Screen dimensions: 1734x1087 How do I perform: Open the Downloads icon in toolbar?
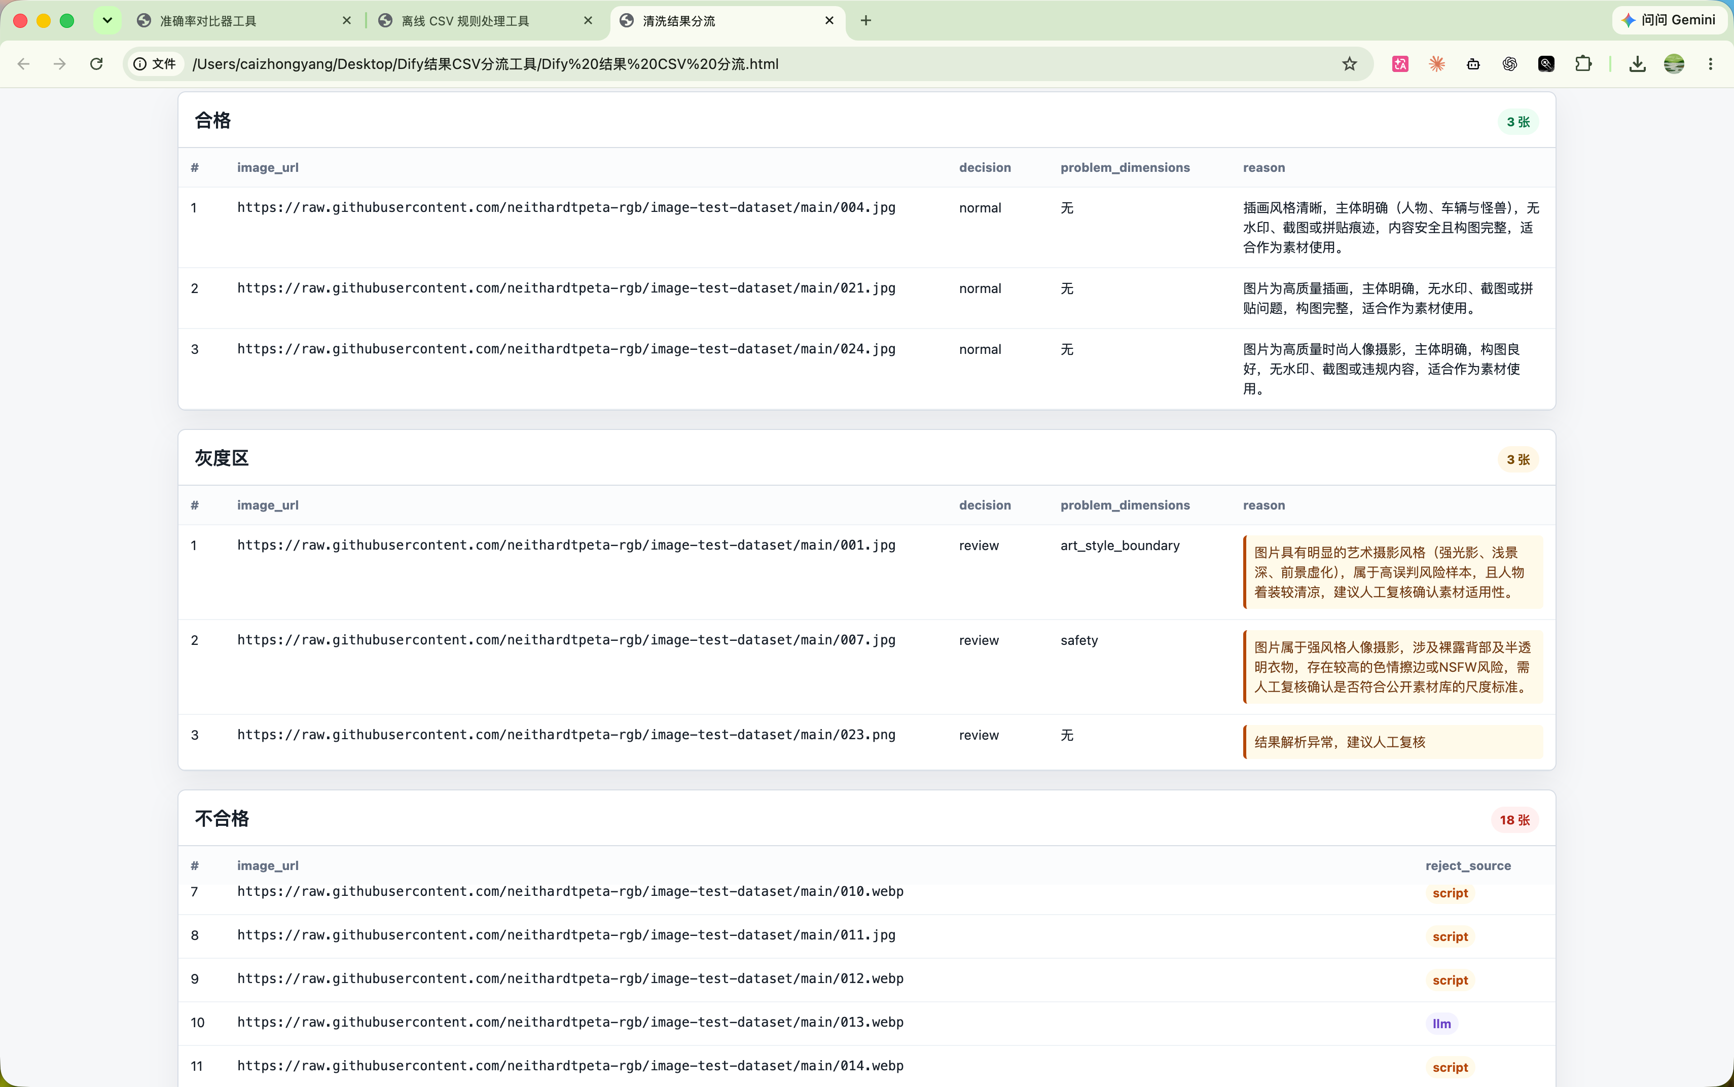(1638, 64)
